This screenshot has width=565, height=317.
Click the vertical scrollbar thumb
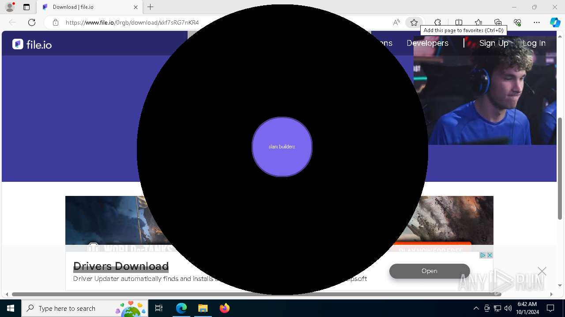pyautogui.click(x=560, y=169)
